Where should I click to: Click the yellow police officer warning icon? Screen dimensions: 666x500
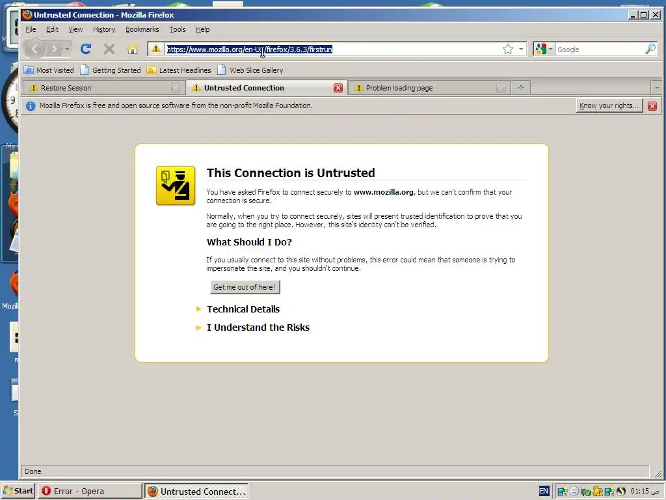coord(176,186)
